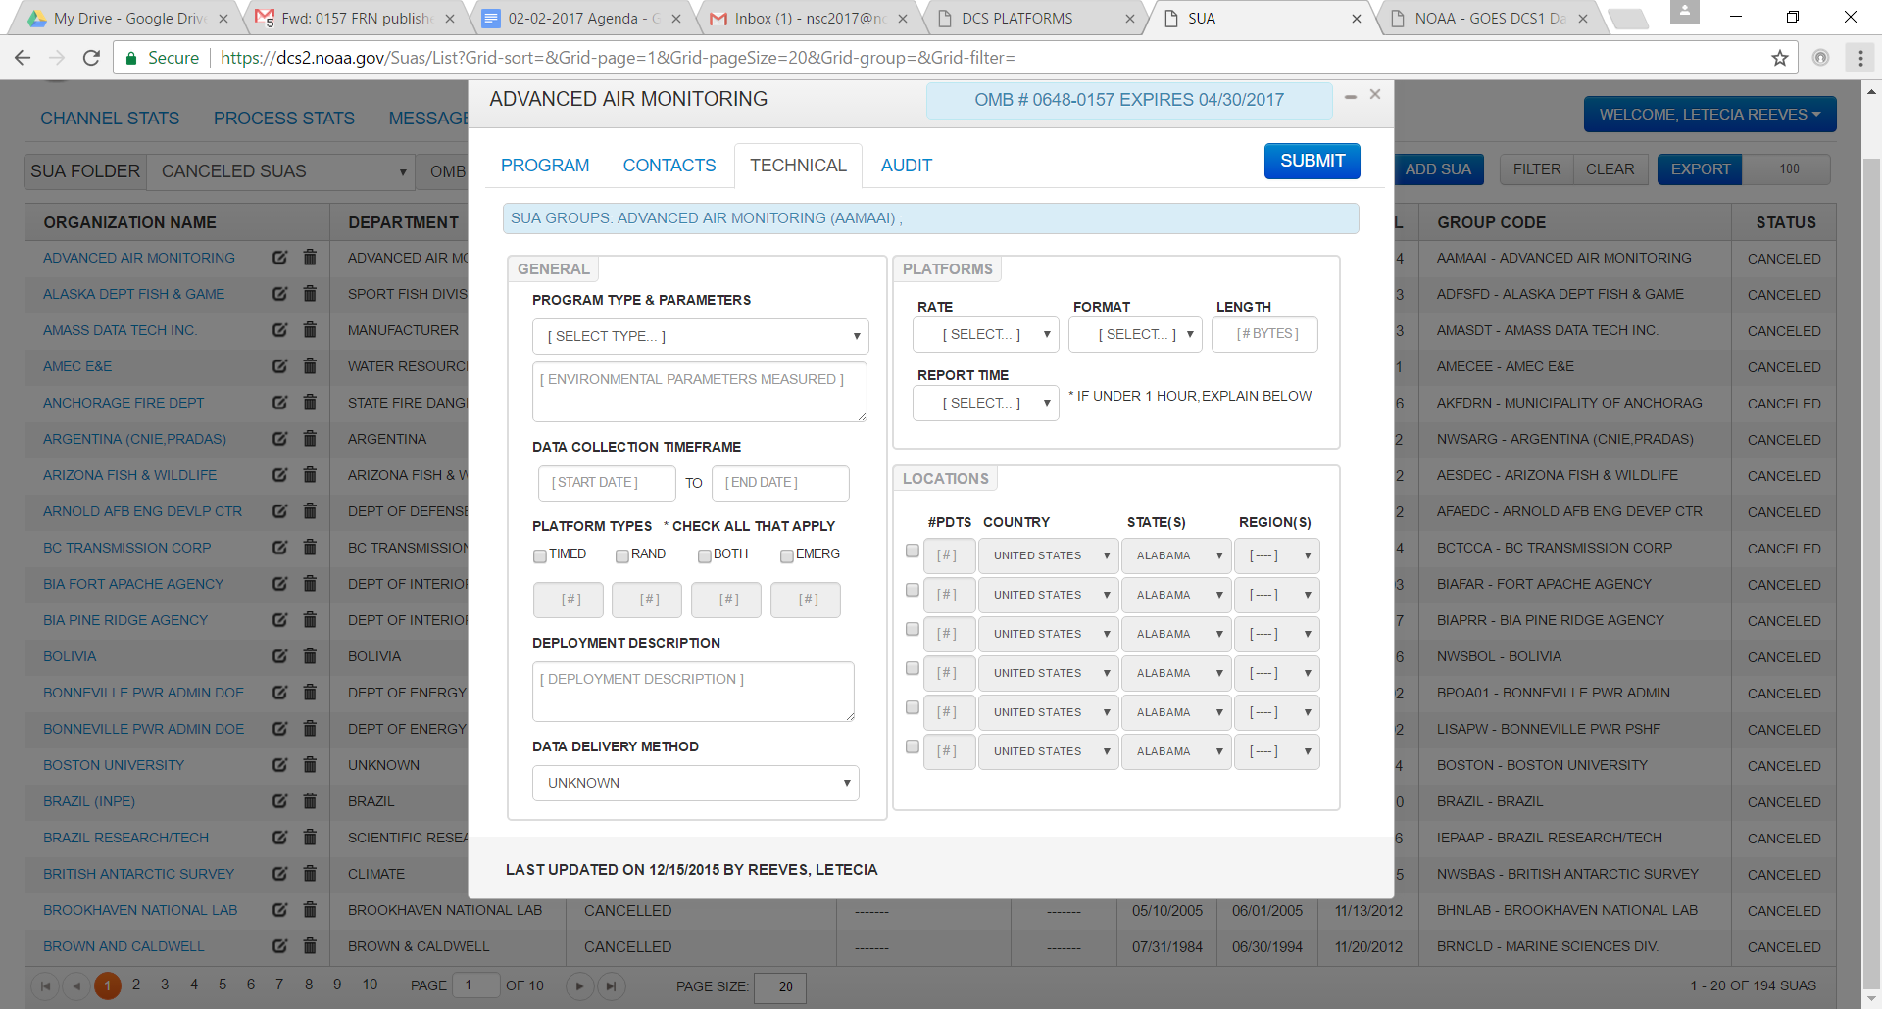
Task: Click trash icon for AMEC E&E row
Action: [310, 366]
